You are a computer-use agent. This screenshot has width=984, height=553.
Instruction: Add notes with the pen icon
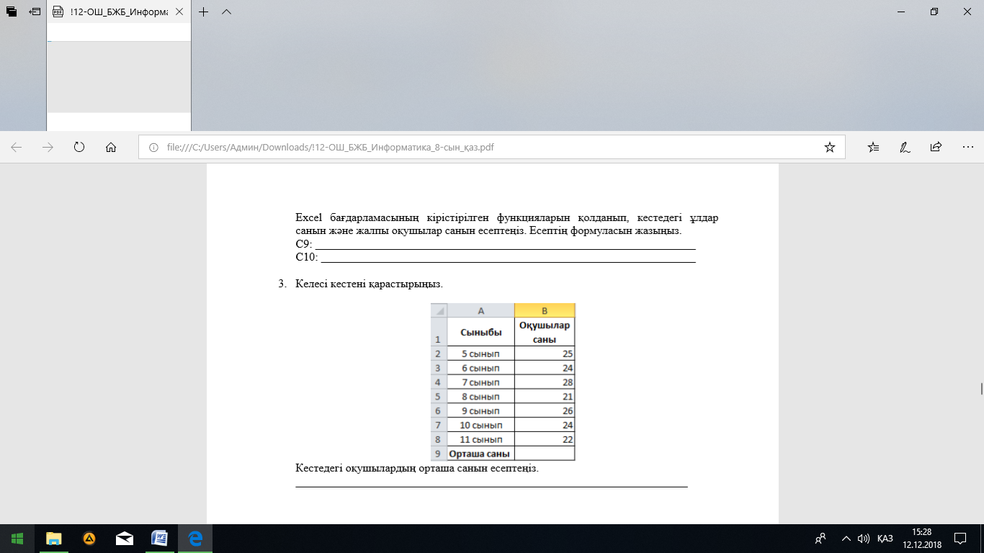(x=905, y=147)
